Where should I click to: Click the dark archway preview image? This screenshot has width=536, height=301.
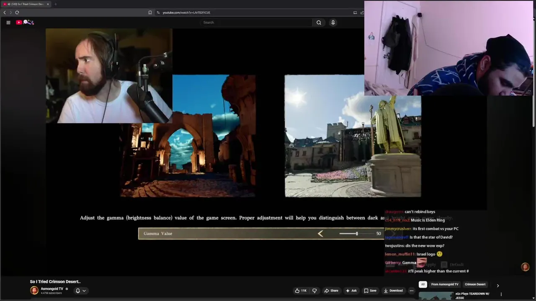pos(188,159)
